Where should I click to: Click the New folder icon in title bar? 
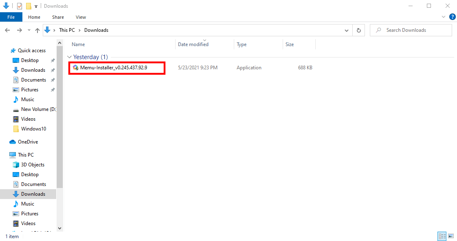(x=29, y=6)
